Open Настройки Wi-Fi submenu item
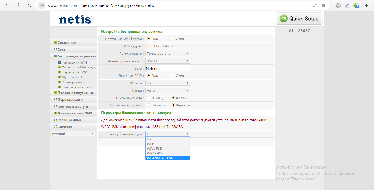This screenshot has width=374, height=190. click(x=75, y=62)
